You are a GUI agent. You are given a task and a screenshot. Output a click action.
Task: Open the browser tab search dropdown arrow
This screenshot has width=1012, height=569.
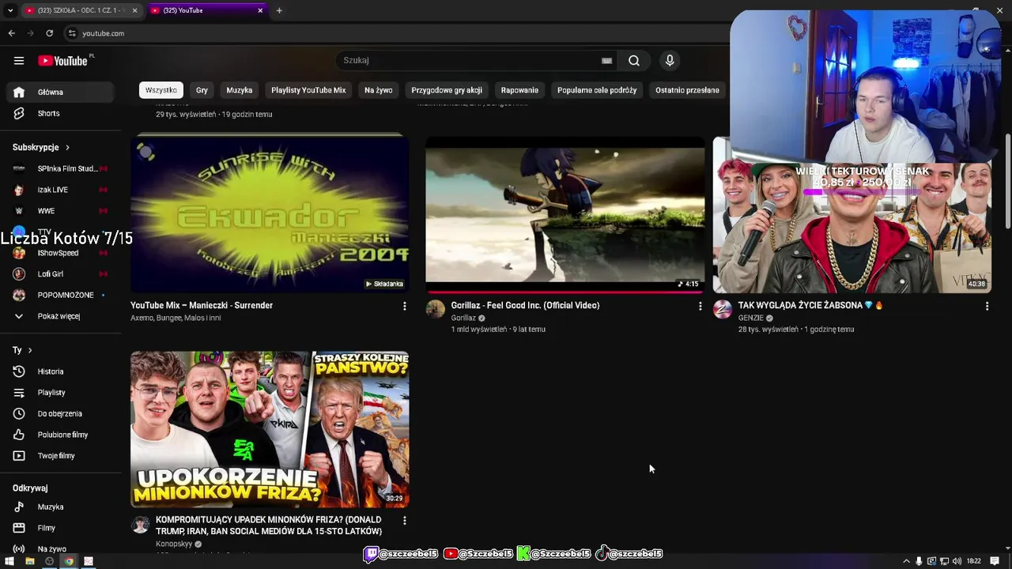click(9, 10)
